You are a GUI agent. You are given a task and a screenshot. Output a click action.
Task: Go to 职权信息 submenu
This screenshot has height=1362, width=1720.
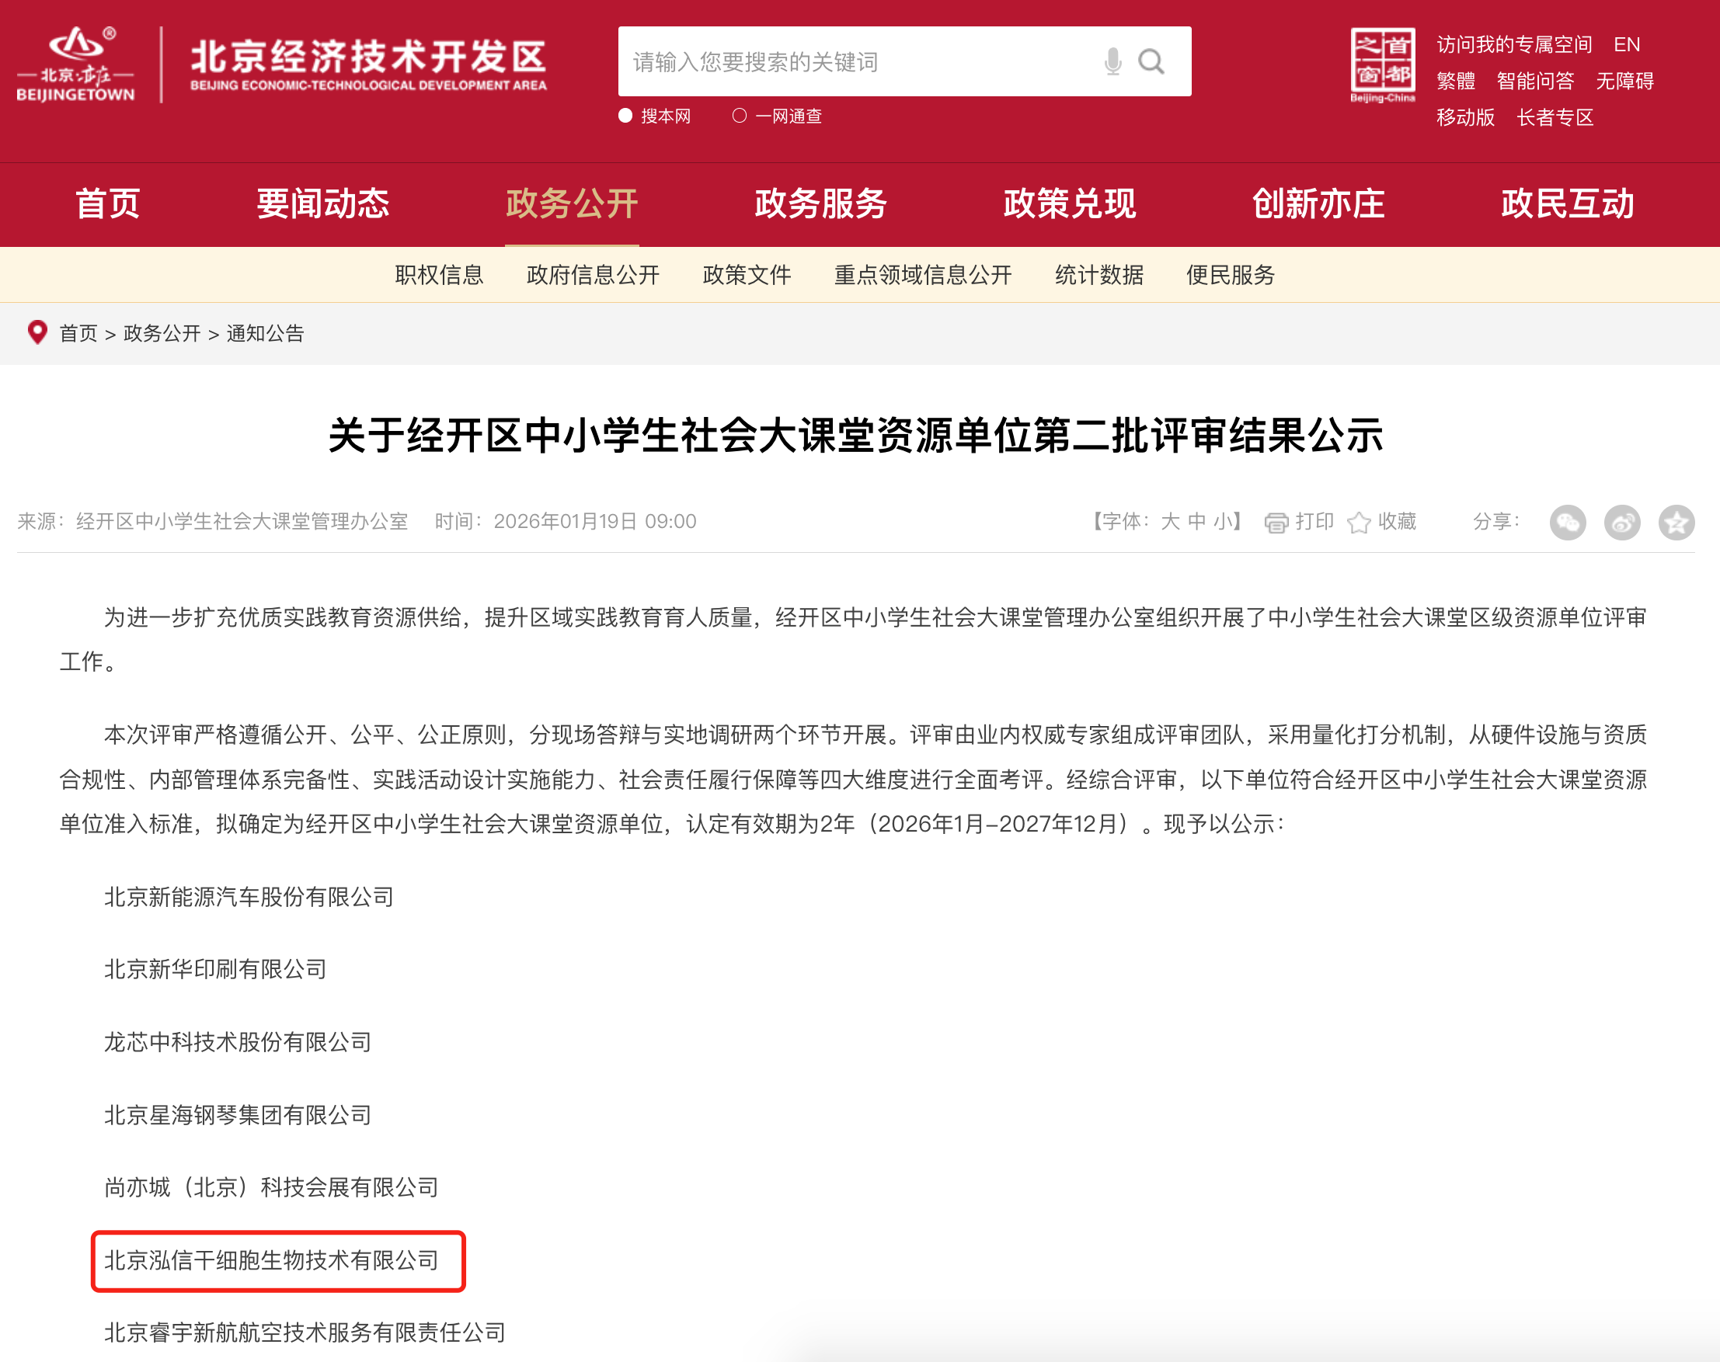pos(440,275)
